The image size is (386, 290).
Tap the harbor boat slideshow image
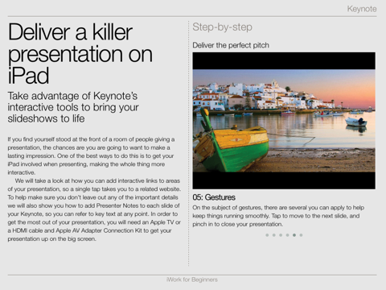coord(284,121)
